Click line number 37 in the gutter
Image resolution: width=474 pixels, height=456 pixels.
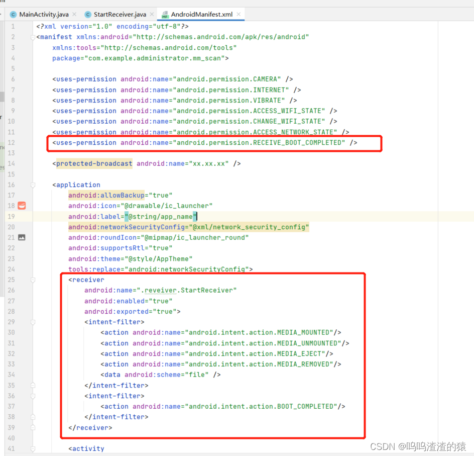pyautogui.click(x=11, y=406)
